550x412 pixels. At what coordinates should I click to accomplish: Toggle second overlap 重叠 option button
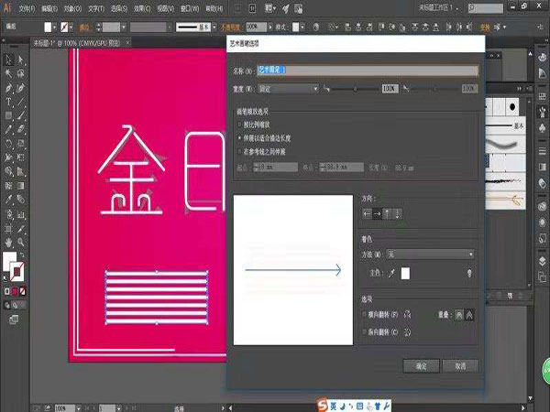pyautogui.click(x=469, y=315)
